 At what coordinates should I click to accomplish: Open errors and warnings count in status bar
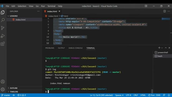21,95
